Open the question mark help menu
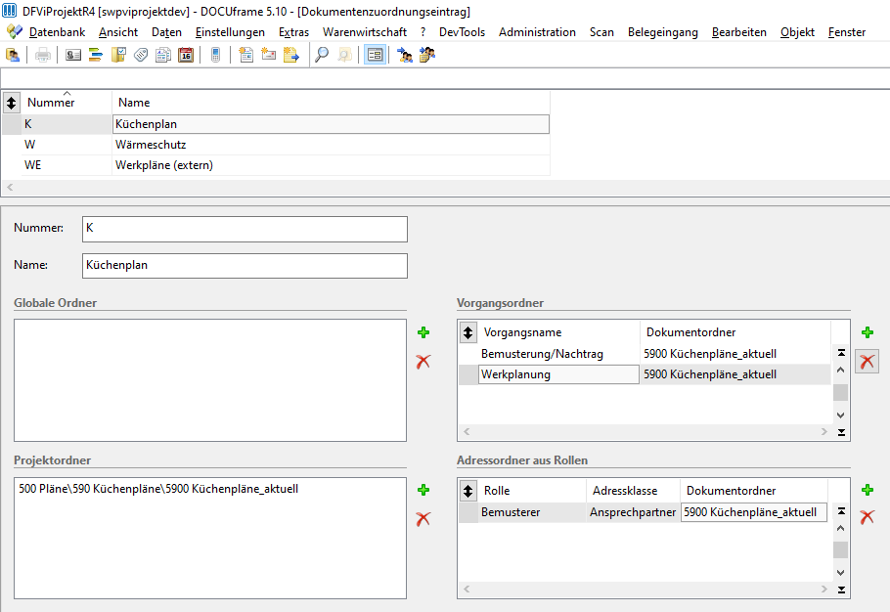This screenshot has width=890, height=612. pos(423,32)
